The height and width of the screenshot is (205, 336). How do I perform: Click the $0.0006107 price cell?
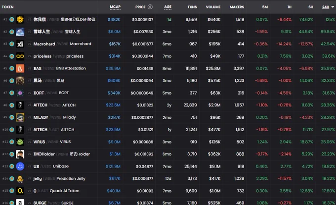(142, 19)
